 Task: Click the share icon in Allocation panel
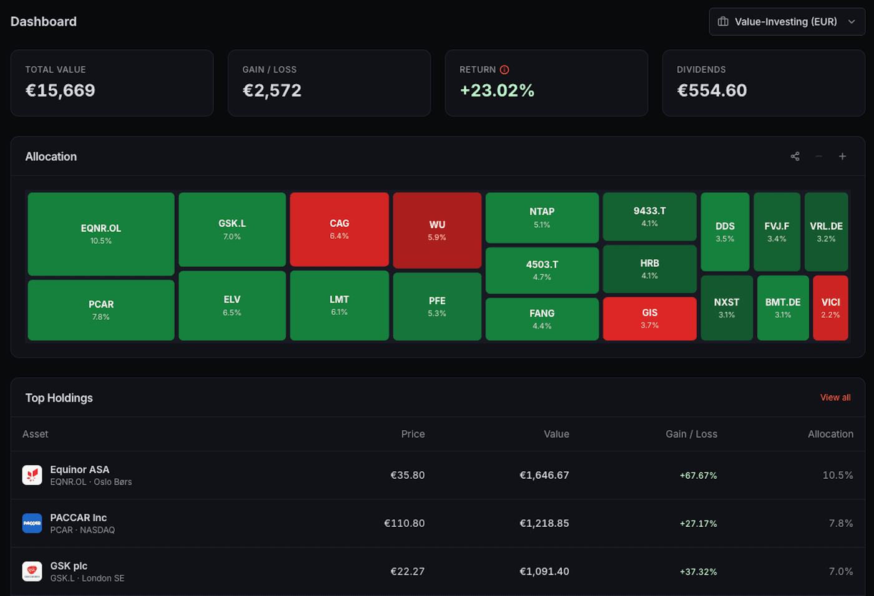tap(795, 156)
